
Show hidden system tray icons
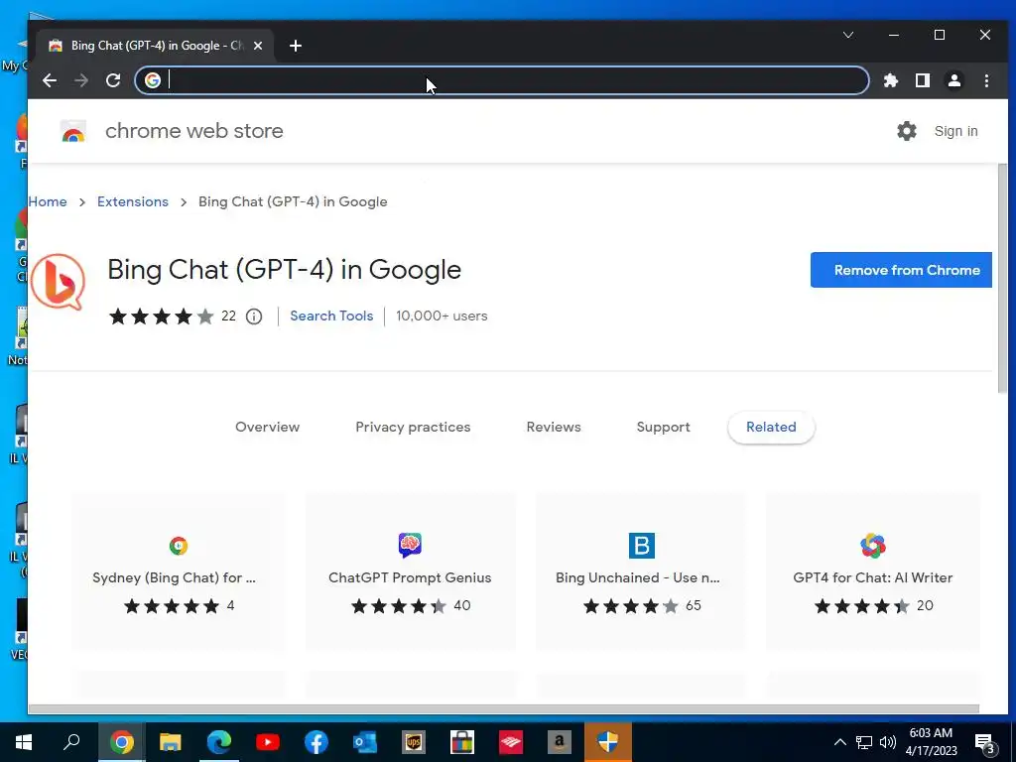[x=839, y=742]
